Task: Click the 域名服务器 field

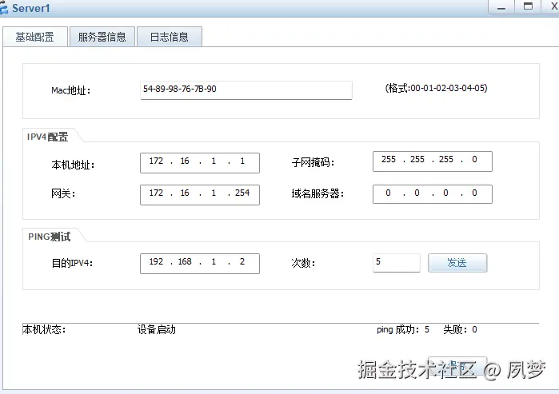Action: coord(433,194)
